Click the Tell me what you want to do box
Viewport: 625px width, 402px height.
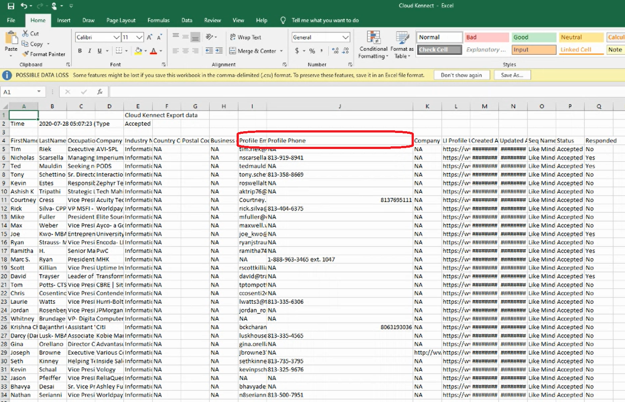[x=325, y=20]
